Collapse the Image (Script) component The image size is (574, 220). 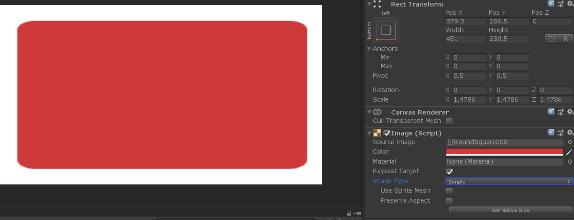tap(369, 133)
